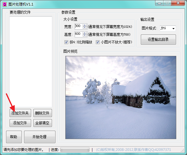The width and height of the screenshot is (187, 155).
Task: Click the 设置输出目录 button
Action: click(158, 39)
